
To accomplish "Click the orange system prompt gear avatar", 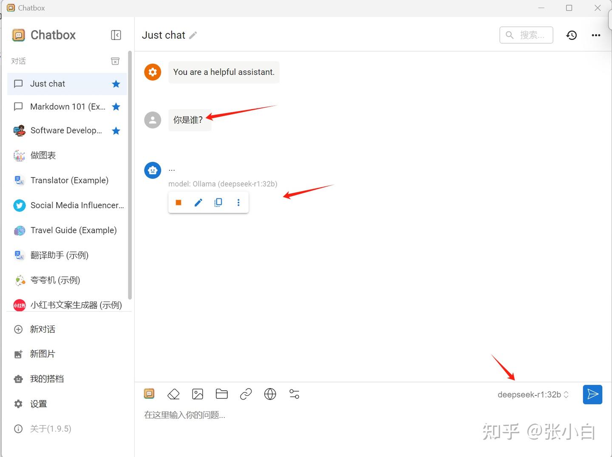I will click(153, 72).
